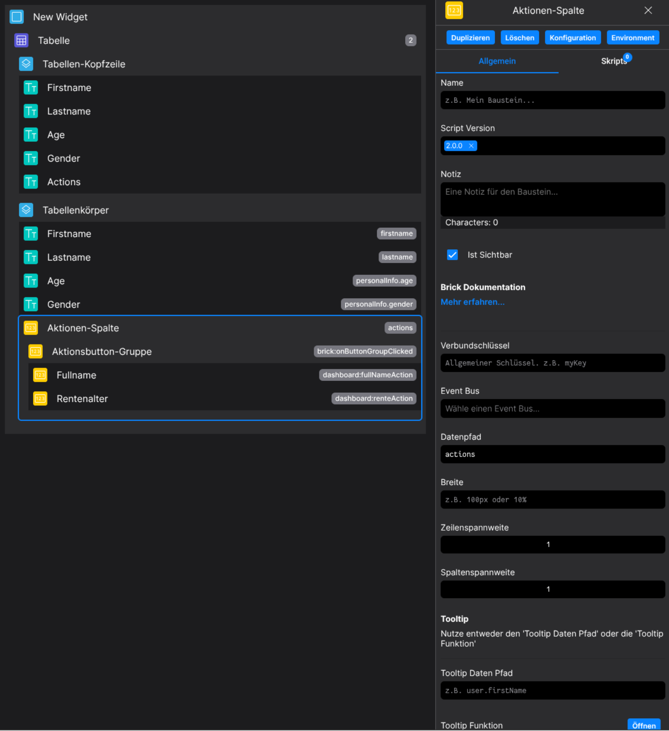Select the Tabelle grid icon
Viewport: 669px width, 731px height.
(x=21, y=41)
